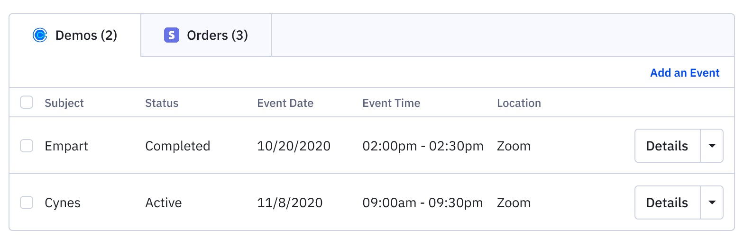
Task: Click the Calendly icon on Demos tab
Action: [x=40, y=35]
